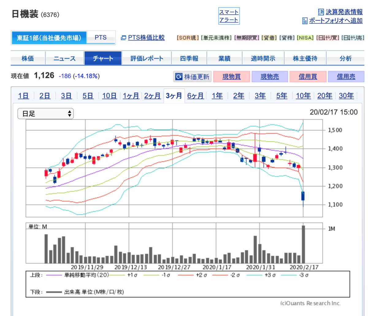Open the 日足 chart interval dropdown
Screen dimensions: 368x316
tap(45, 114)
